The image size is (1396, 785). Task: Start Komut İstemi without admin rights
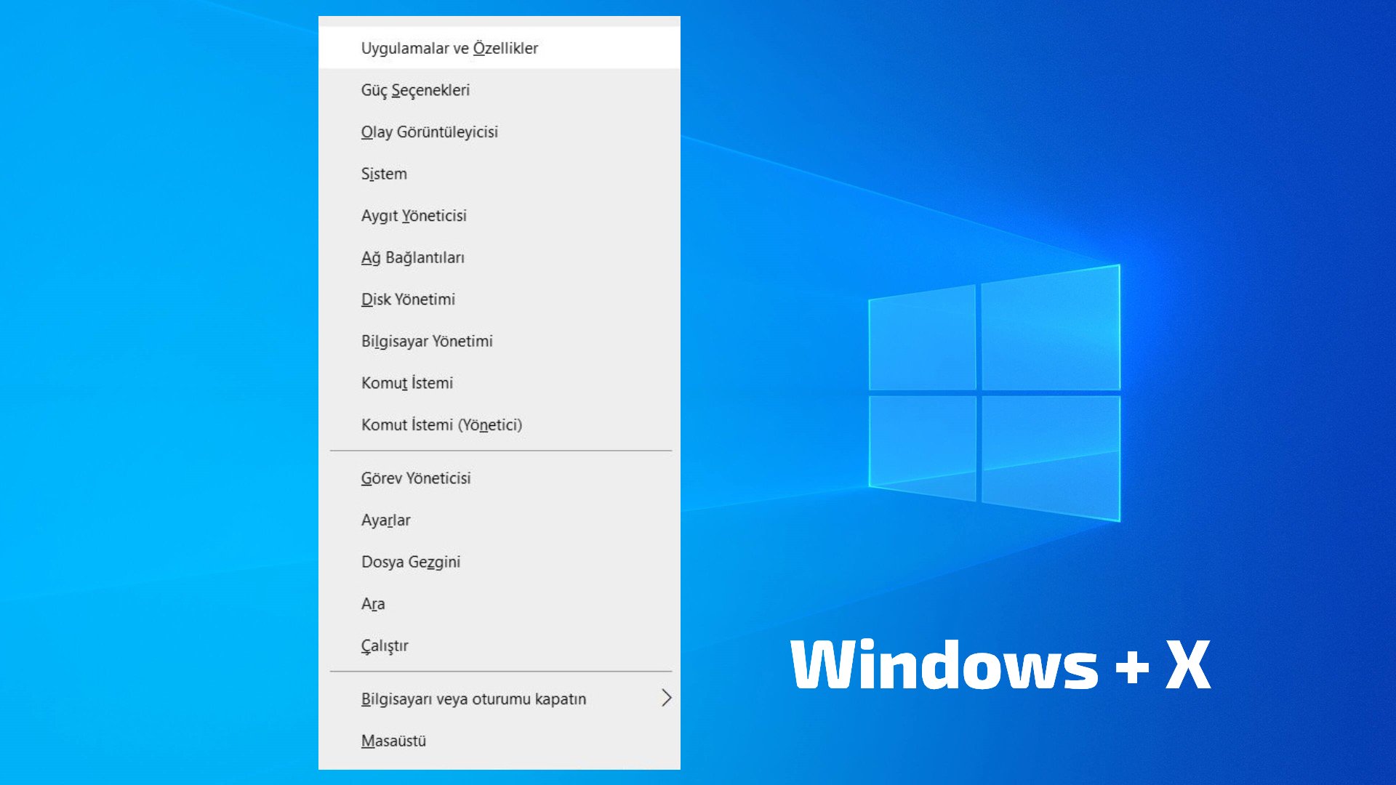500,383
